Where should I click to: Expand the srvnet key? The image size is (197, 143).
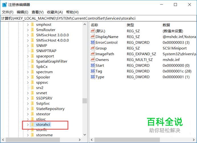tap(28, 93)
